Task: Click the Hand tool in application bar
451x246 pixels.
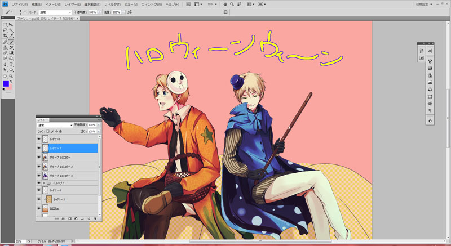Action: [225, 5]
